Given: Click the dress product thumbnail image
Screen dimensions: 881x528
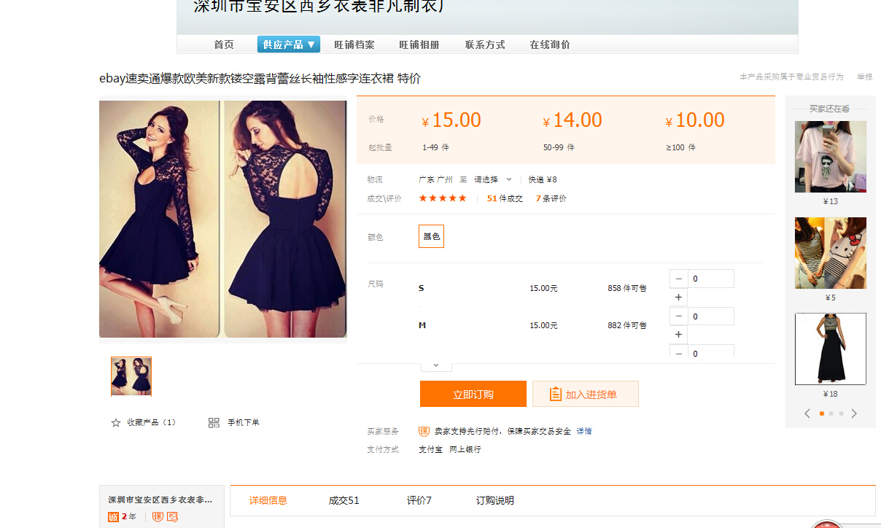Looking at the screenshot, I should 131,376.
